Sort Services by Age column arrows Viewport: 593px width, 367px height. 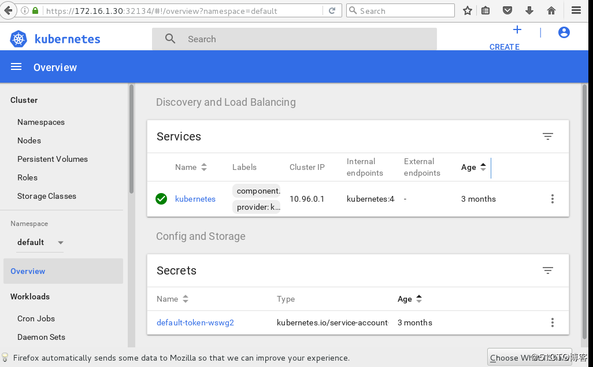[x=483, y=167]
